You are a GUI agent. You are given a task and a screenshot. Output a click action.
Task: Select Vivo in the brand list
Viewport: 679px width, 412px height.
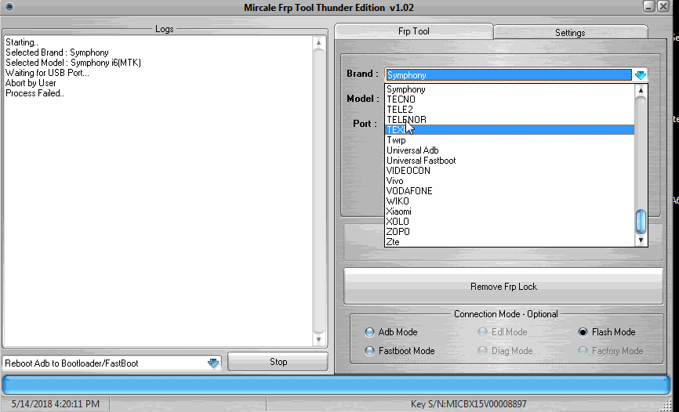pyautogui.click(x=510, y=181)
